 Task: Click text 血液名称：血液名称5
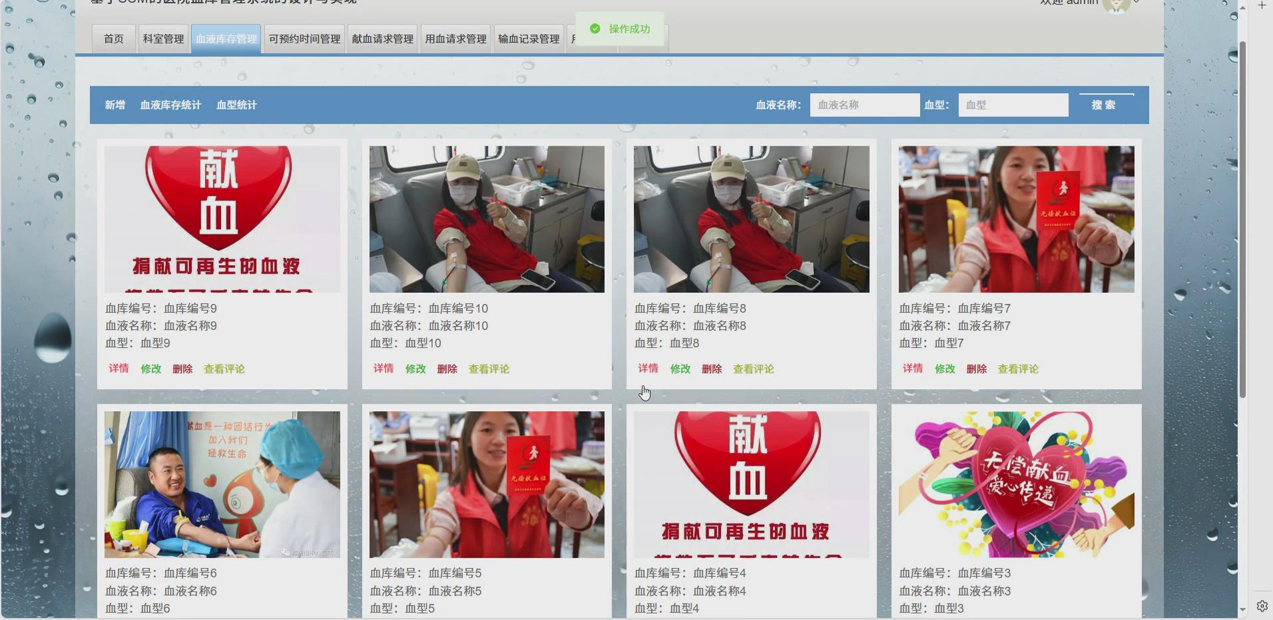point(425,591)
